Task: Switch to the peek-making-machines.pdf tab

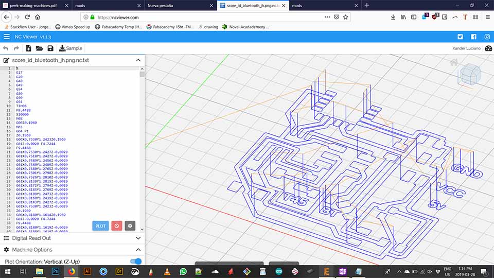Action: click(x=36, y=5)
